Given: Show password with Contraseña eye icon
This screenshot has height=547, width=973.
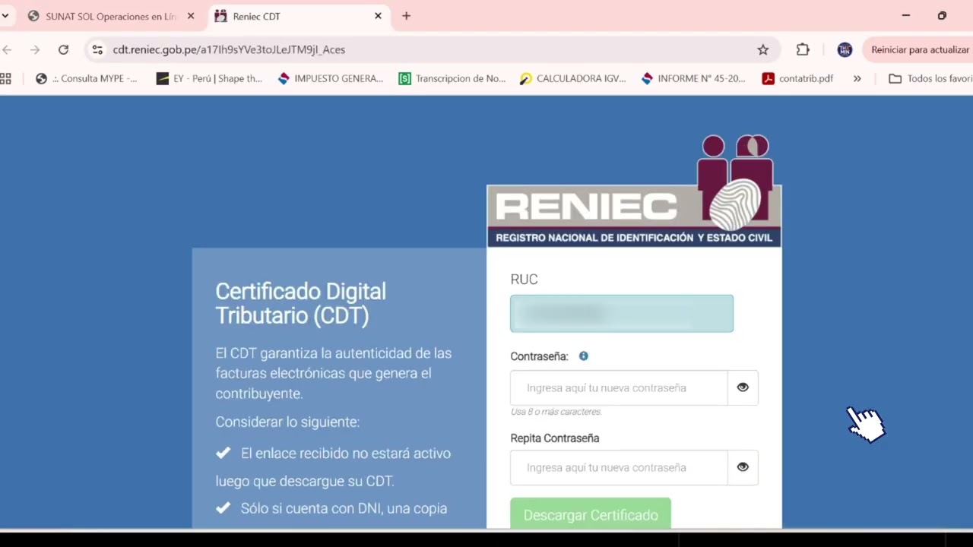Looking at the screenshot, I should tap(743, 388).
